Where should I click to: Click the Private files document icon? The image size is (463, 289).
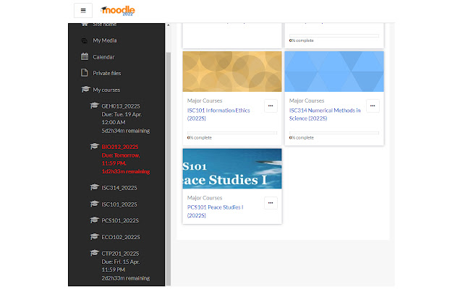(85, 73)
